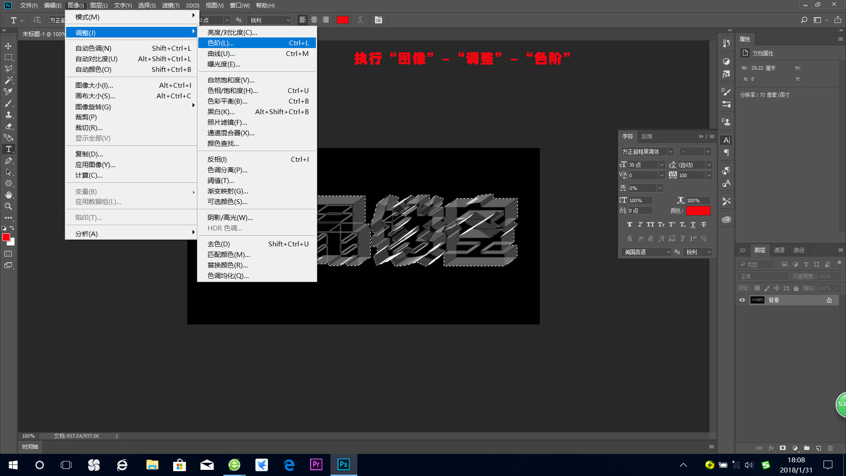
Task: Filter layers by type using the T icon
Action: click(806, 264)
